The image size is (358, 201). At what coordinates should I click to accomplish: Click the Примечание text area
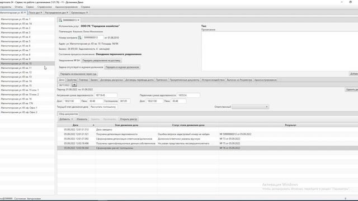[x=280, y=51]
